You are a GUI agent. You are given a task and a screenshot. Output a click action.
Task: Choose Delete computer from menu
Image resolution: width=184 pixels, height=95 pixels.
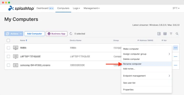coord(146,59)
